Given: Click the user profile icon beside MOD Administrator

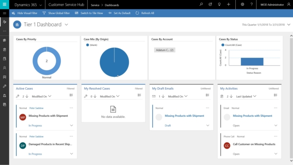Looking at the screenshot, I should (x=289, y=5).
